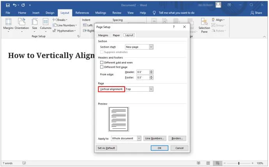Click the page preview thumbnail

click(119, 119)
